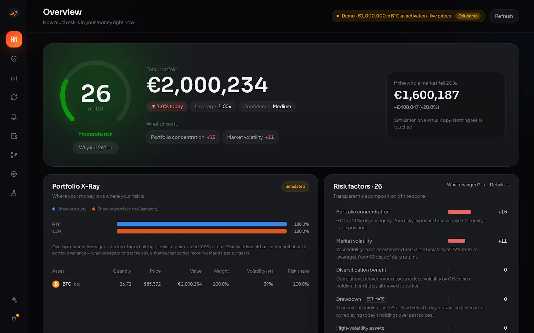534x333 pixels.
Task: Click the High-volatility assets factor title
Action: (360, 328)
